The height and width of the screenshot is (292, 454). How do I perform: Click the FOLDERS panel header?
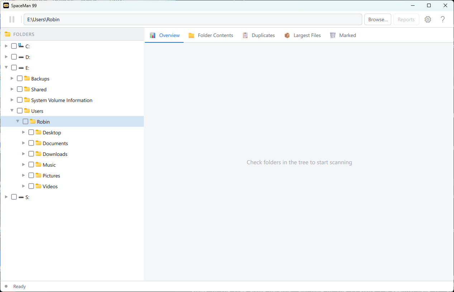point(72,34)
